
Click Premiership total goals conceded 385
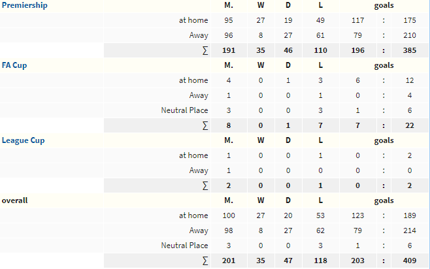tap(410, 50)
